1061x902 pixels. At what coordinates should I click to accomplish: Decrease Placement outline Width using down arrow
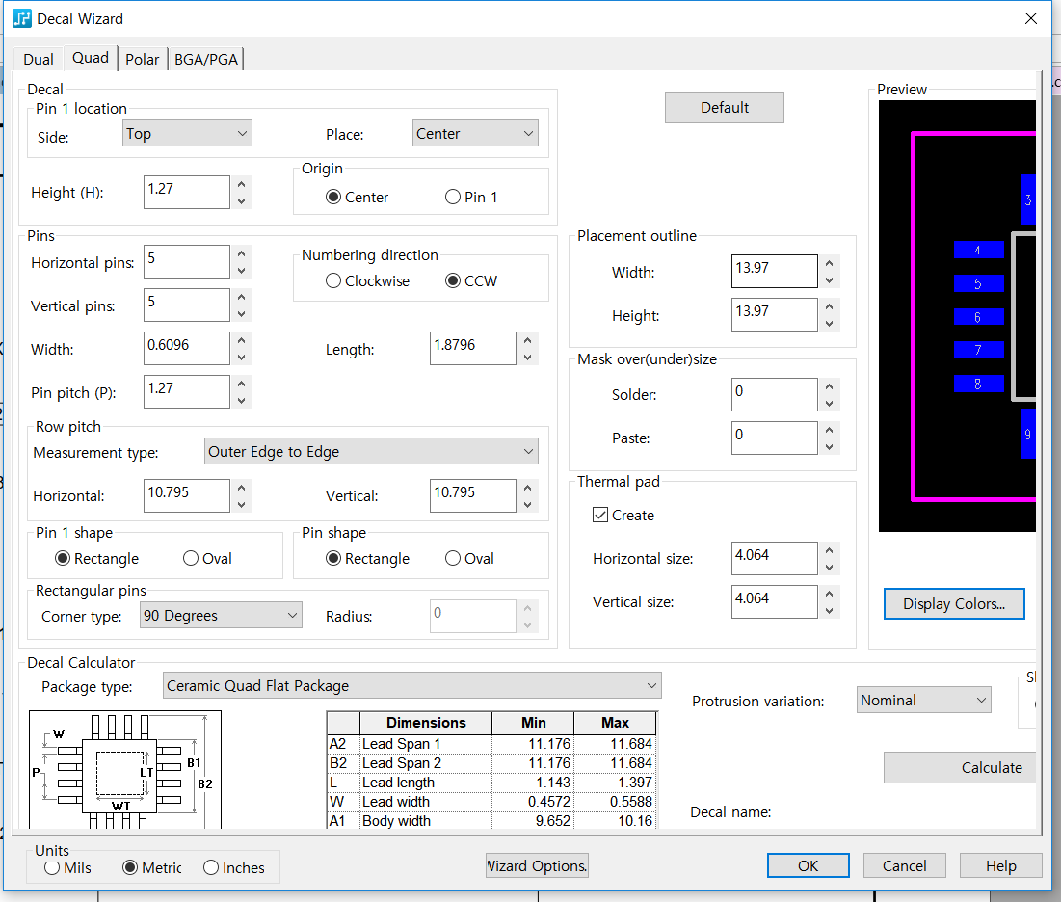(829, 280)
